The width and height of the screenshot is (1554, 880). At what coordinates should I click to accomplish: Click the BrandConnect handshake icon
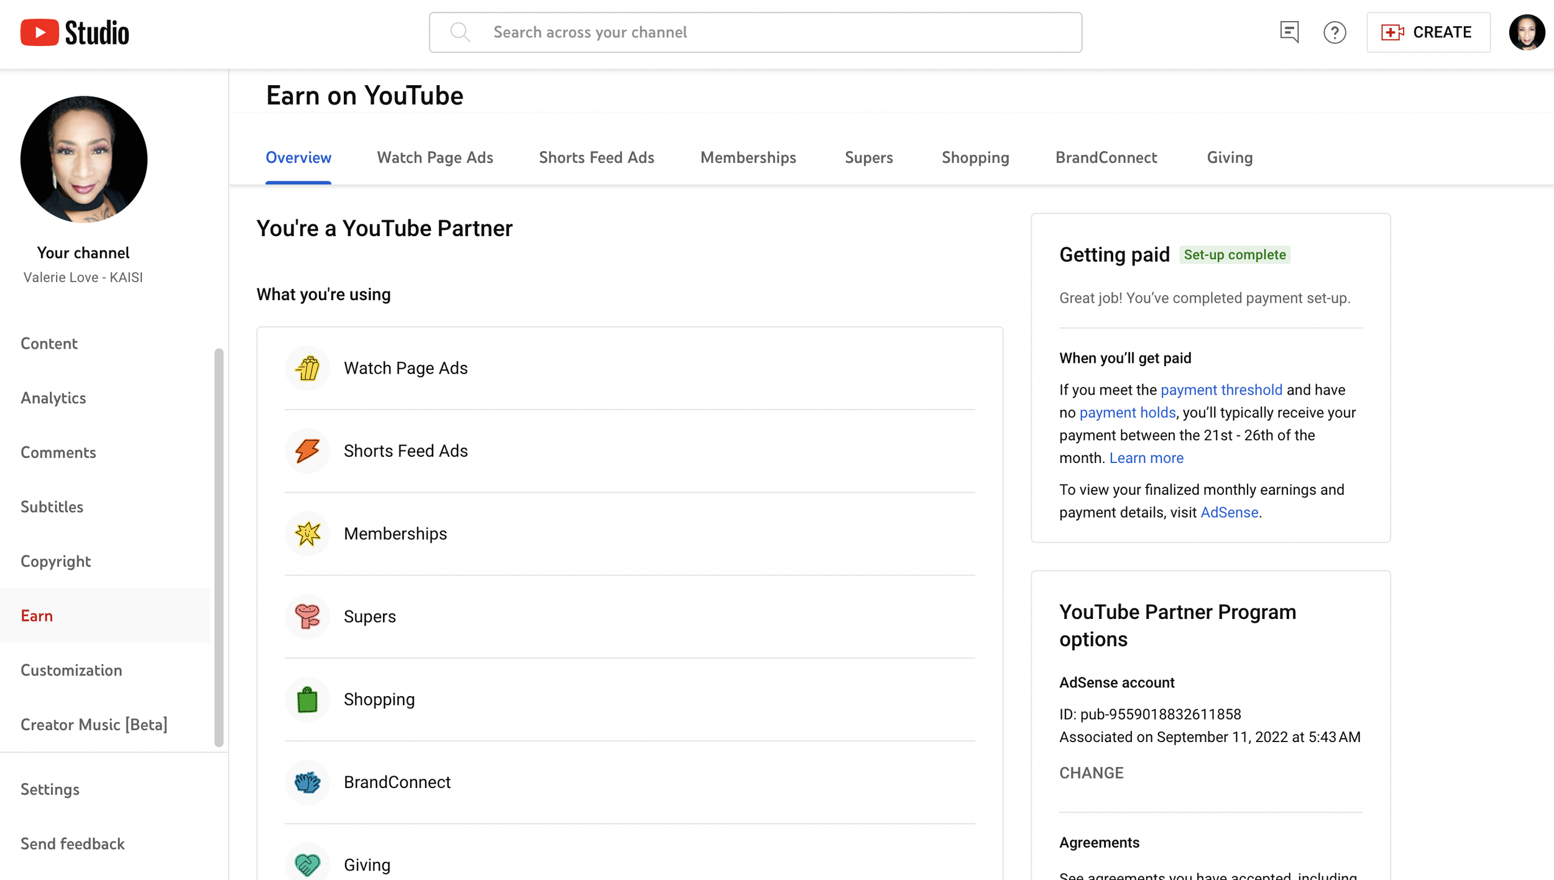[307, 782]
